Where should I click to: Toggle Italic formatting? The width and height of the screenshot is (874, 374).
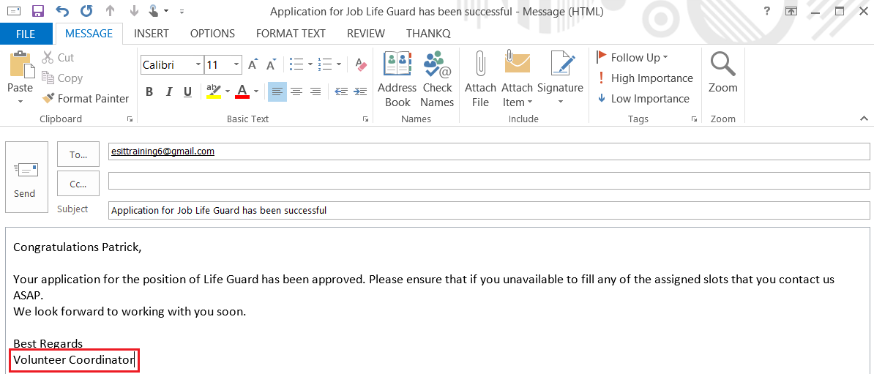(169, 91)
